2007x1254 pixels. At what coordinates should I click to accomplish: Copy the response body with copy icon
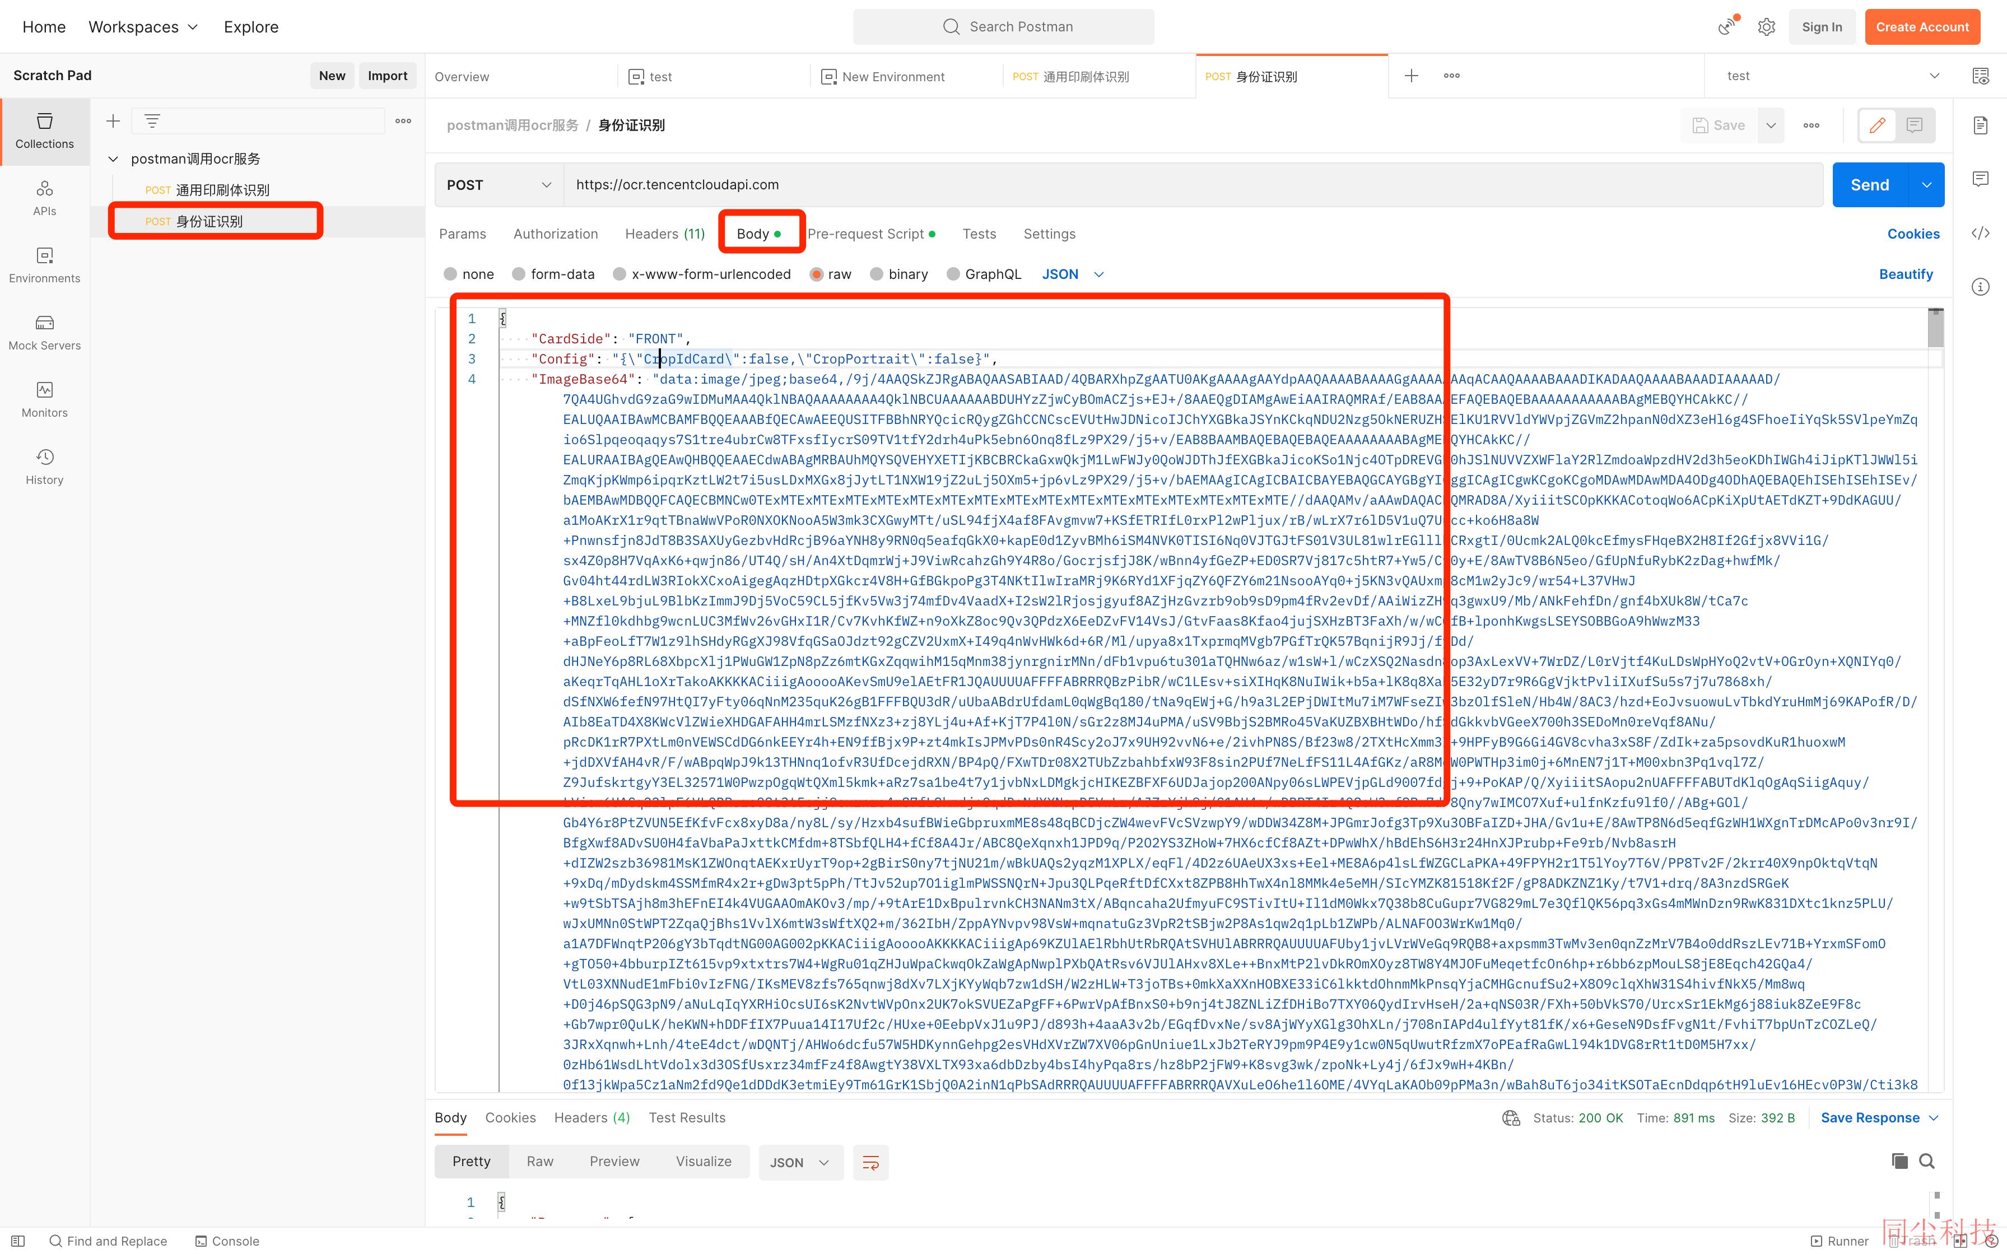pyautogui.click(x=1899, y=1161)
